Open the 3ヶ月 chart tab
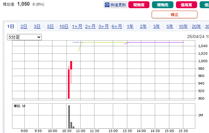 tap(104, 27)
